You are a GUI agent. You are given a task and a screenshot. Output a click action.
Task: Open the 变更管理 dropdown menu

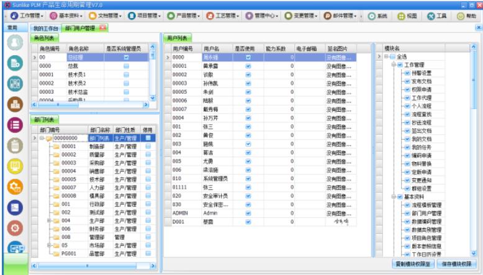coord(301,16)
